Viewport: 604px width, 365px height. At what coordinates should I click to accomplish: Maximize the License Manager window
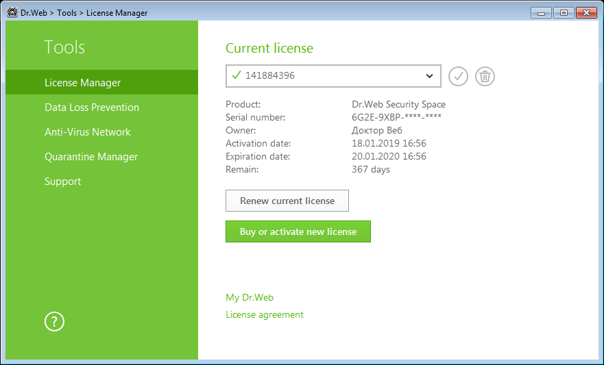point(564,13)
